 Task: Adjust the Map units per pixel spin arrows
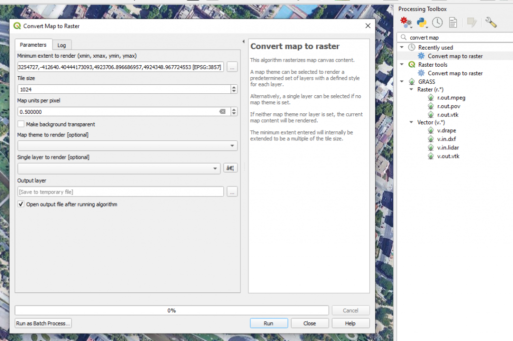tap(234, 112)
